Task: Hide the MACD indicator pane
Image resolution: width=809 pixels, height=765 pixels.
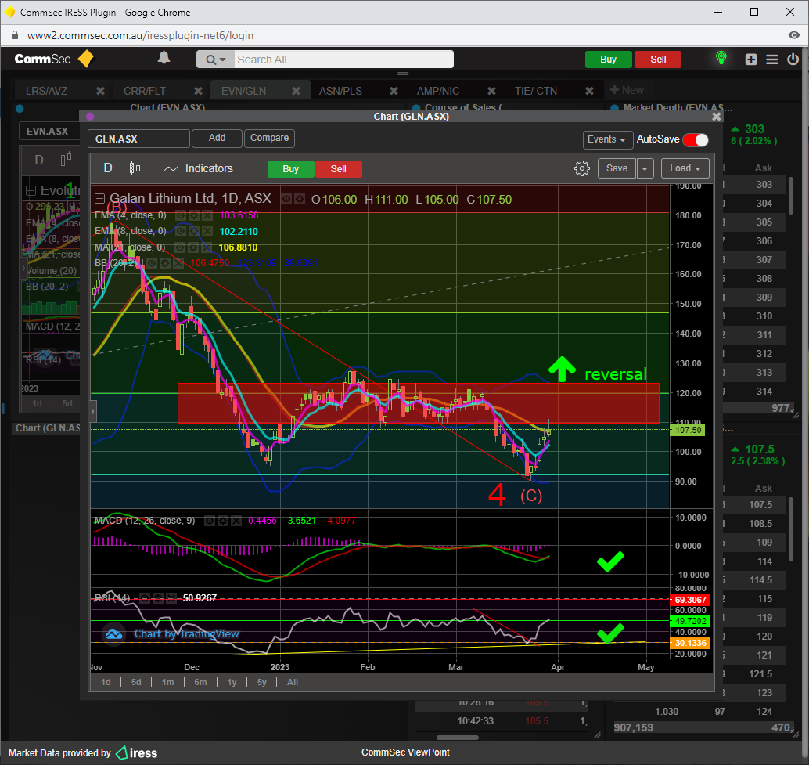Action: 210,521
